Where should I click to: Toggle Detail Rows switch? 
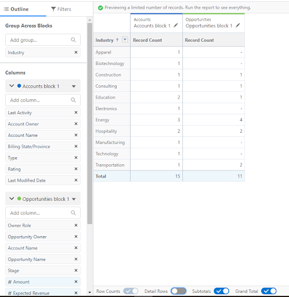[x=179, y=291]
